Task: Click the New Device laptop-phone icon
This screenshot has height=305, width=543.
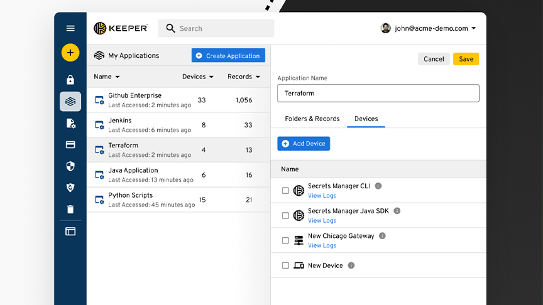Action: tap(299, 265)
